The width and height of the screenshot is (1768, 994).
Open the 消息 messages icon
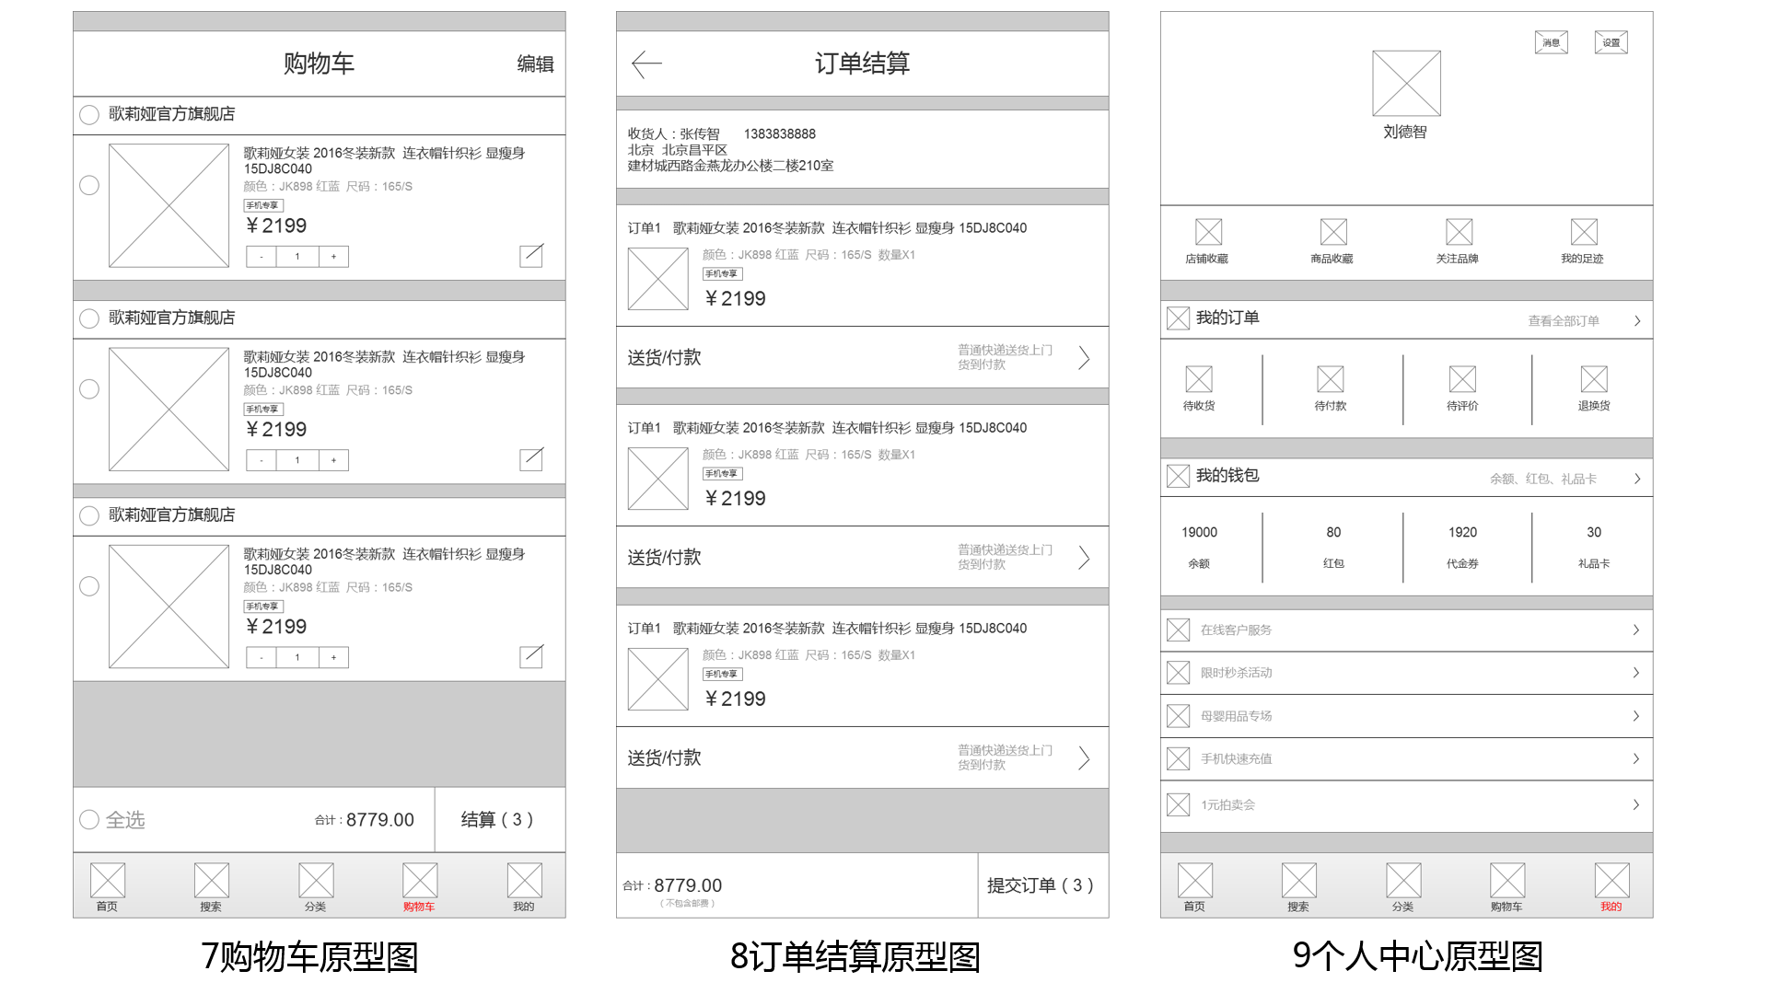click(1551, 42)
